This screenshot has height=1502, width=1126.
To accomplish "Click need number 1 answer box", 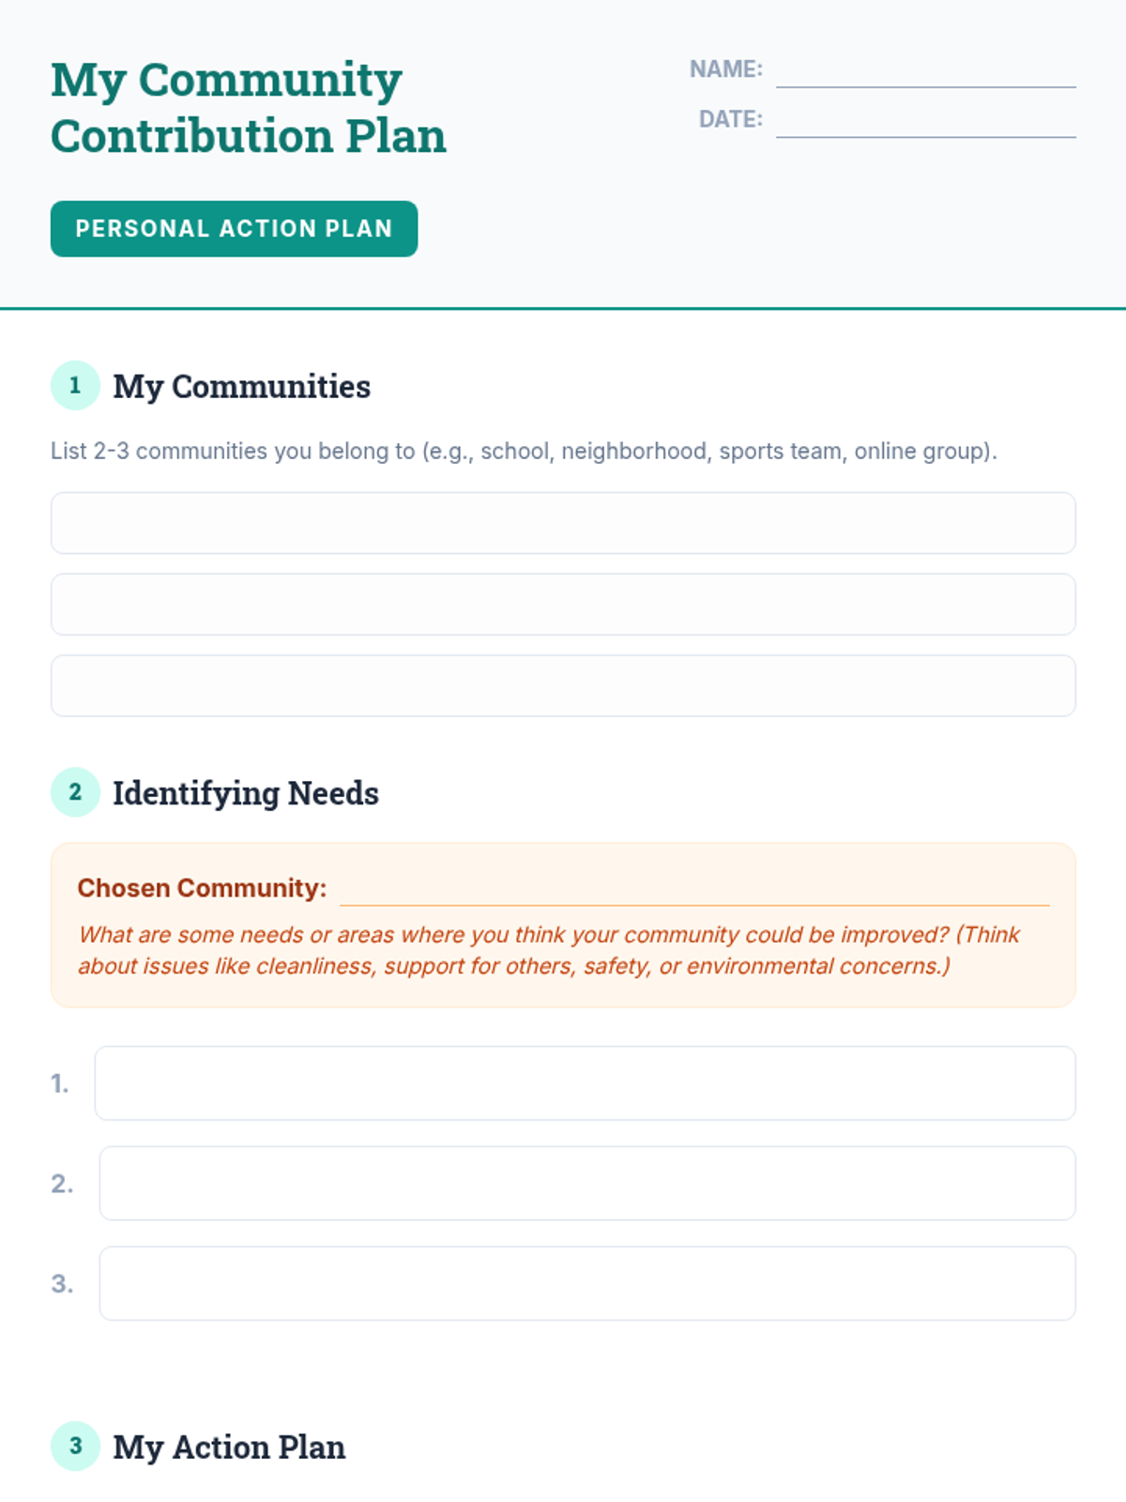I will [585, 1083].
